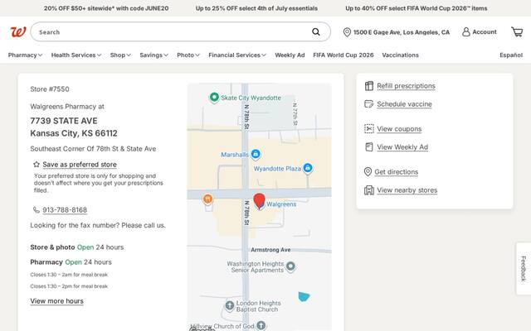Click the search magnifier icon

tap(316, 31)
